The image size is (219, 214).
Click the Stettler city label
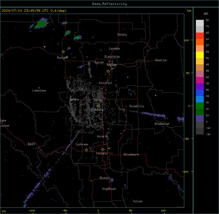click(161, 60)
